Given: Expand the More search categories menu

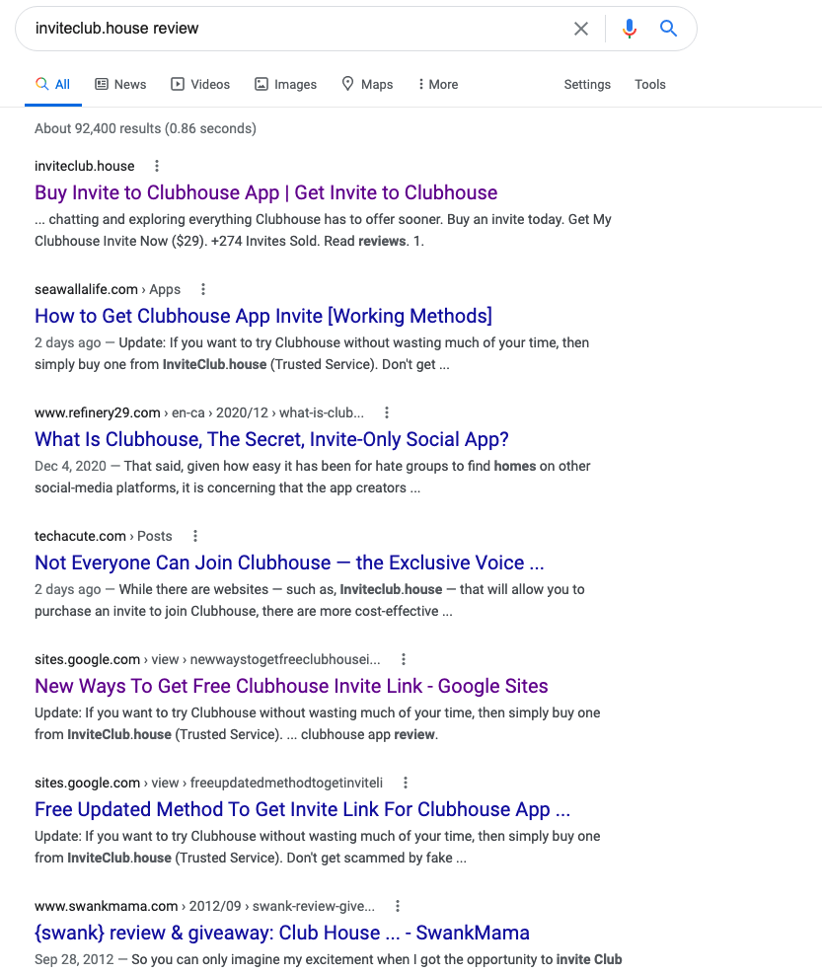Looking at the screenshot, I should point(438,85).
